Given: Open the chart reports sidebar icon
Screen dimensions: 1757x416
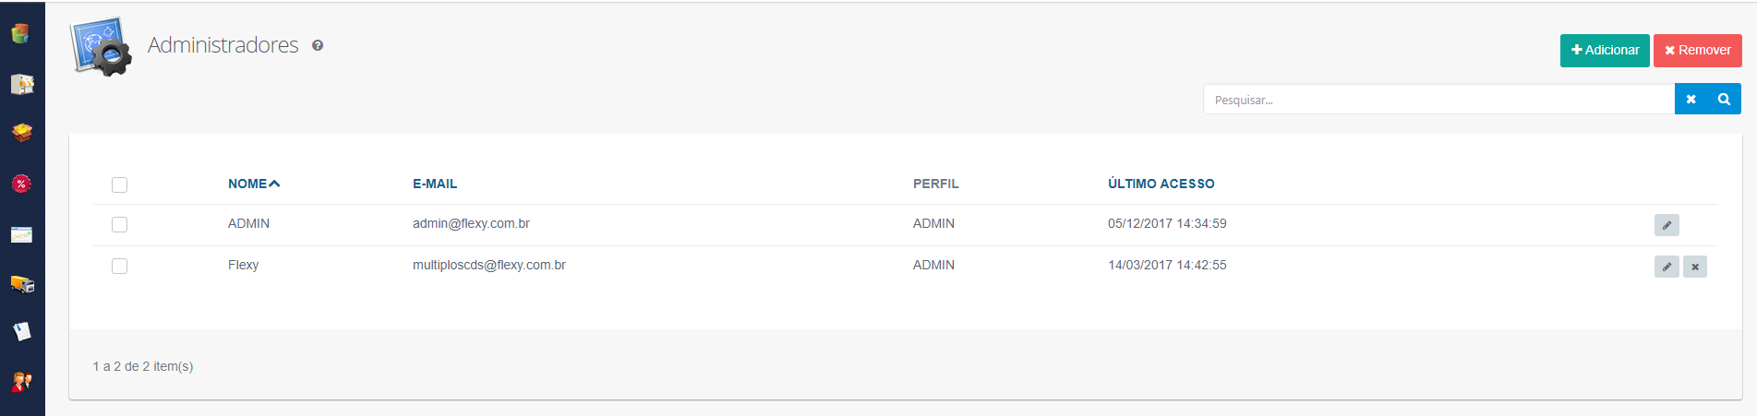Looking at the screenshot, I should coord(21,234).
